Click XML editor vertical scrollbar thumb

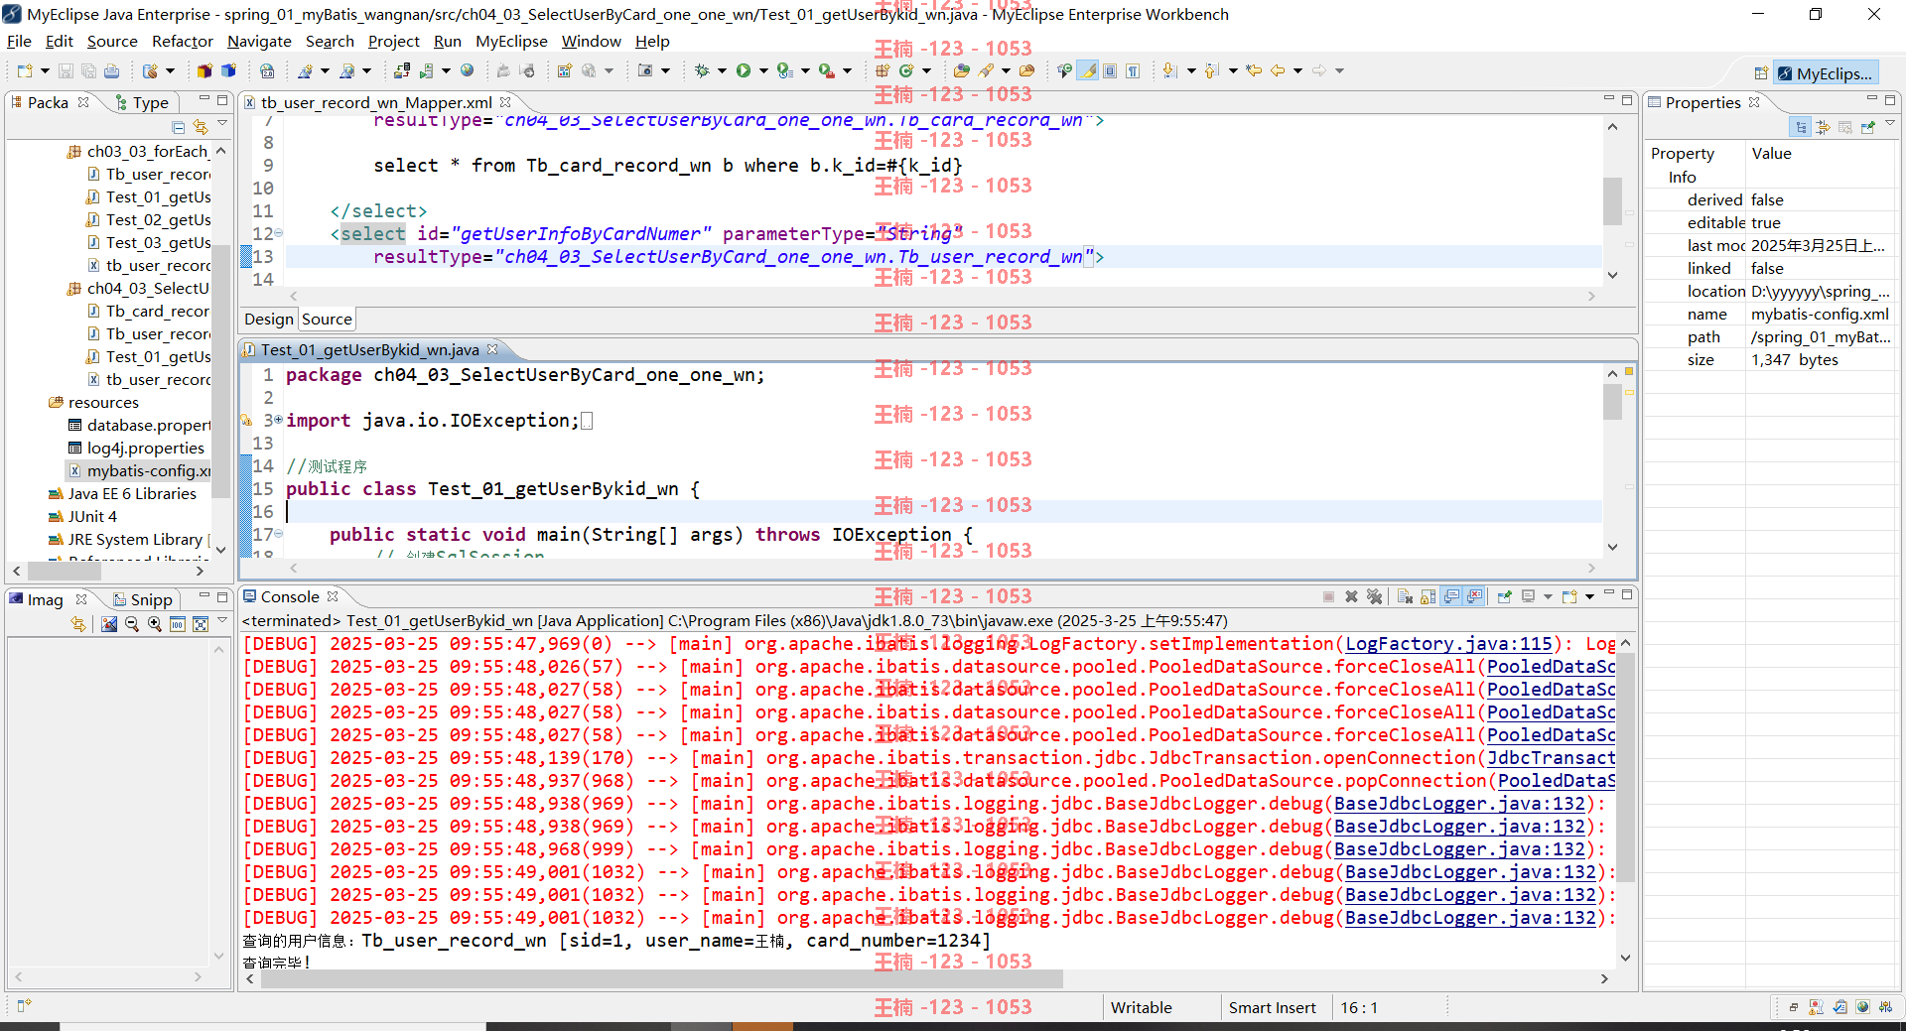[x=1612, y=201]
